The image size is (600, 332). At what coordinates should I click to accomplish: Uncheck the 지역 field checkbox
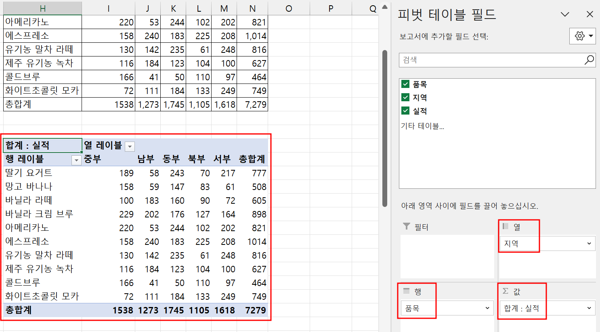(405, 97)
